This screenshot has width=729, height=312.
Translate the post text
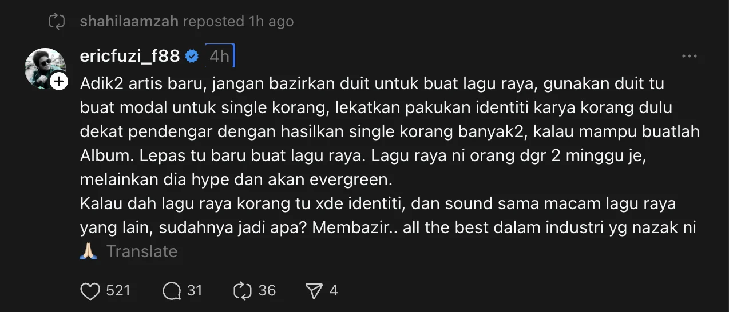(142, 251)
